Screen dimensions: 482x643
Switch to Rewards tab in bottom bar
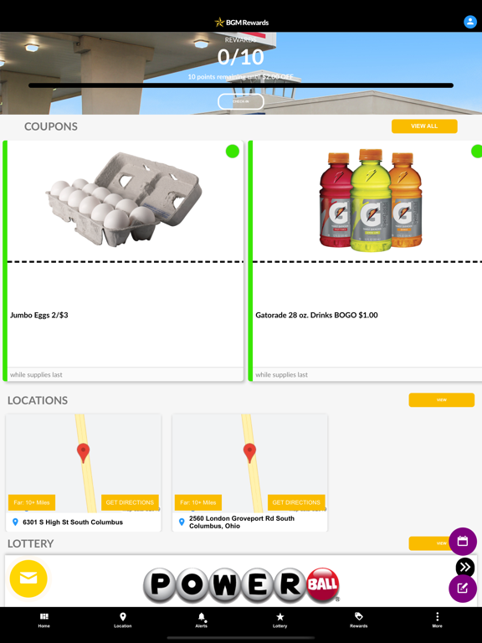pos(359,620)
